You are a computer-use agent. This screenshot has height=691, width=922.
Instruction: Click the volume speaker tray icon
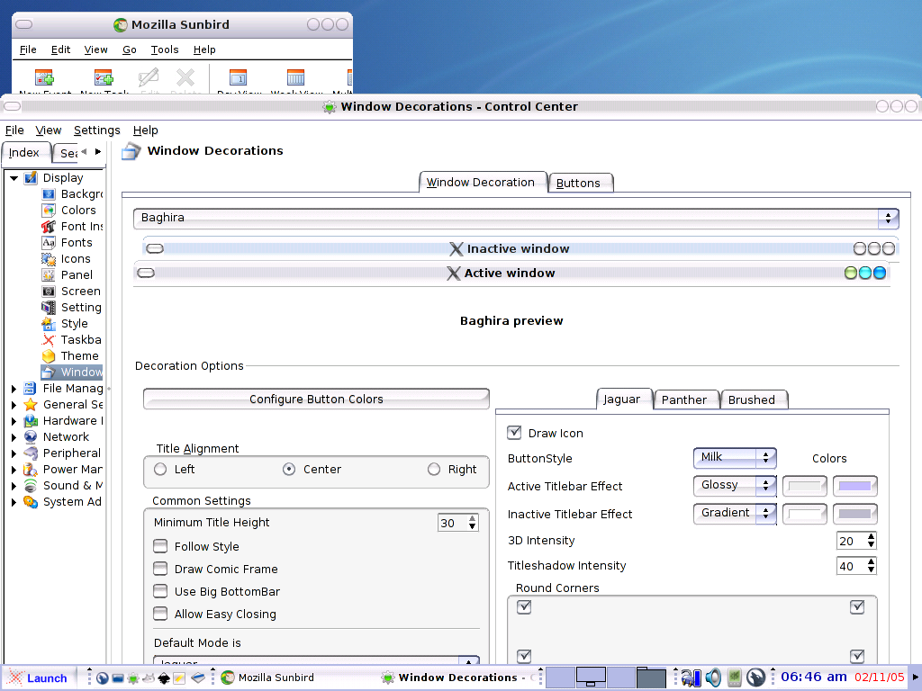[713, 678]
